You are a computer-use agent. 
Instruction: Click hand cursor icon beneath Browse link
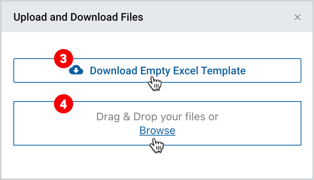[157, 145]
